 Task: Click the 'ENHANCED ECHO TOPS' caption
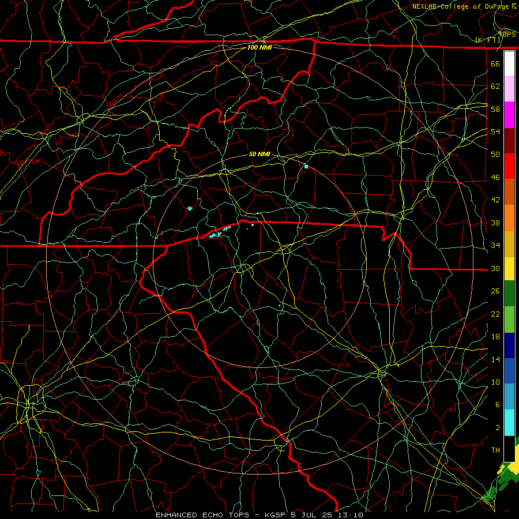(x=202, y=515)
